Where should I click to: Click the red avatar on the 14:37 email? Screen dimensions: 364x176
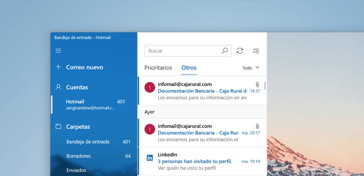(150, 87)
